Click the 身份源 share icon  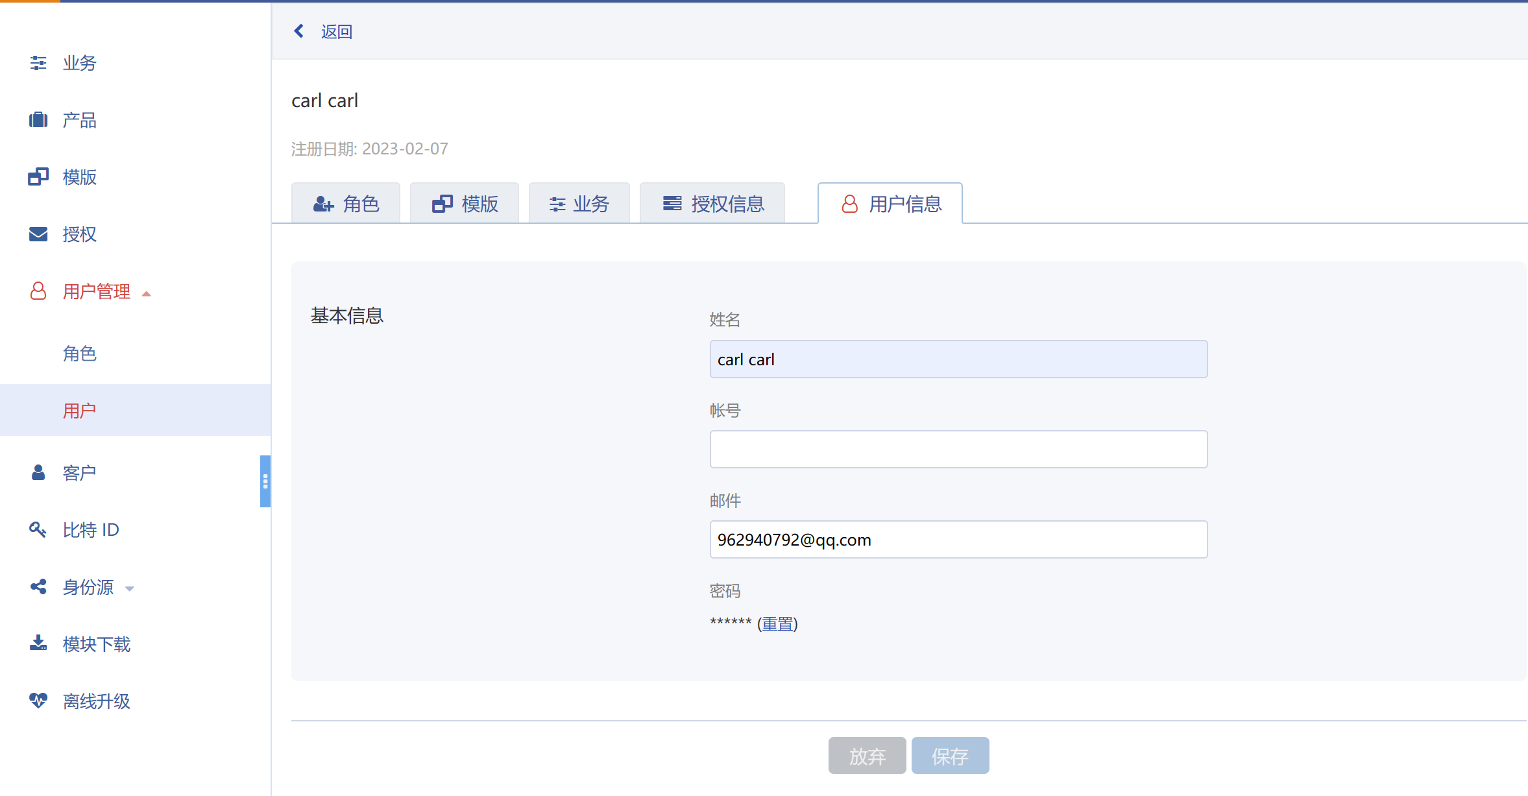tap(38, 586)
